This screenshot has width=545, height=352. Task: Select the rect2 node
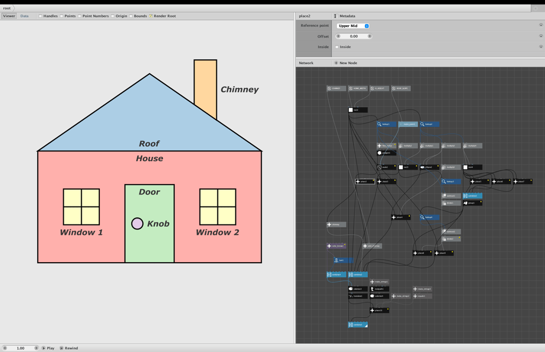[x=358, y=110]
